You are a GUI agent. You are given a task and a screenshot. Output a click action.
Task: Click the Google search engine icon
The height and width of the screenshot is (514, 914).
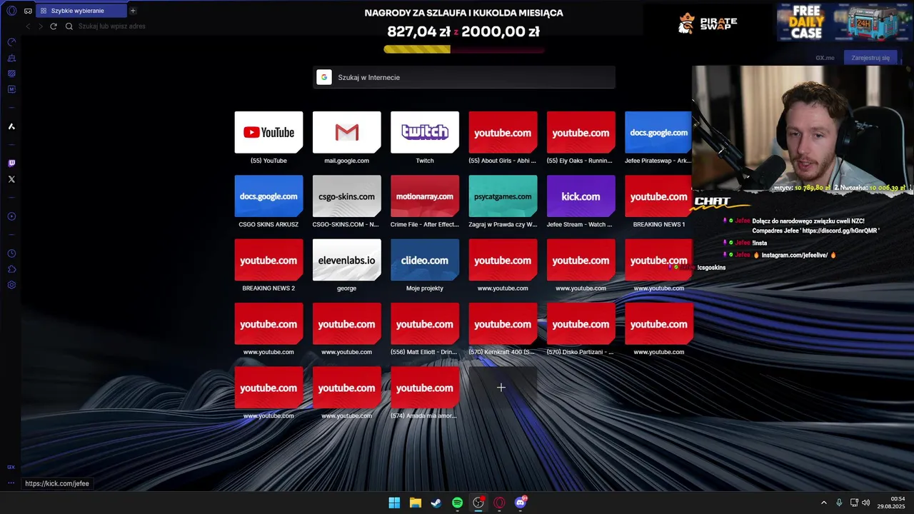tap(324, 77)
